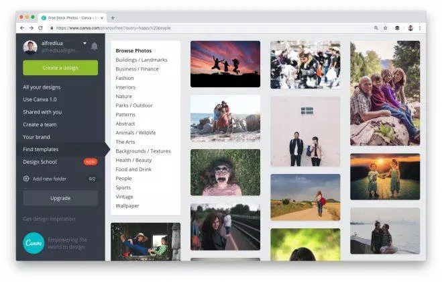Expand the alfredlua account dropdown arrow
The width and height of the screenshot is (442, 282).
85,44
